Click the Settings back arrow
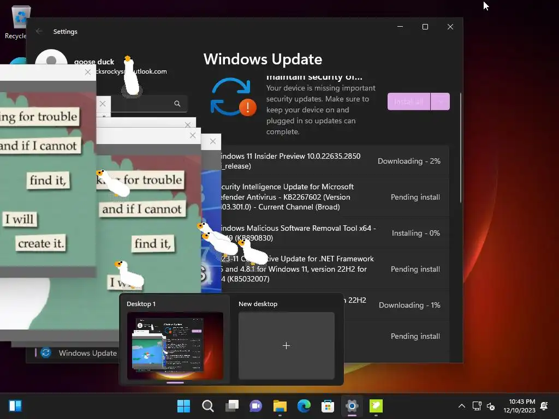This screenshot has width=559, height=419. [39, 31]
